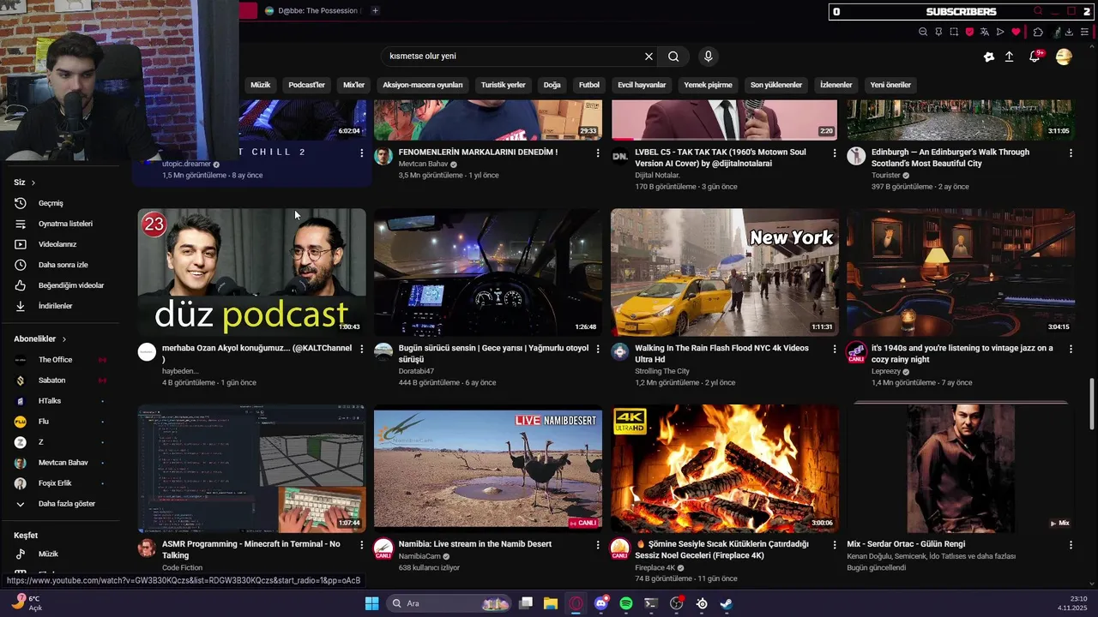Viewport: 1098px width, 617px height.
Task: Open Spotify from the taskbar
Action: click(626, 603)
